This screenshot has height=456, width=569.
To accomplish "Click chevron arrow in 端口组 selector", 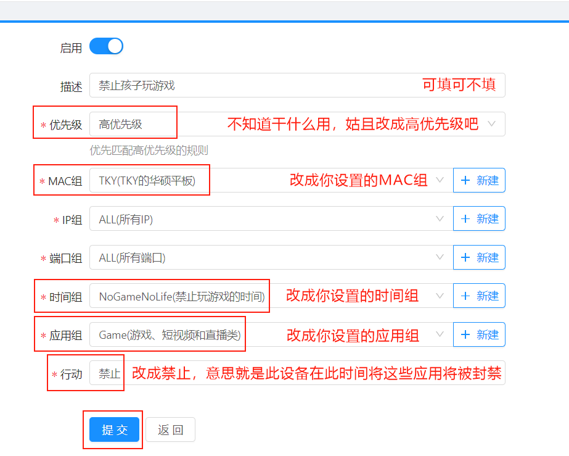I will tap(440, 257).
